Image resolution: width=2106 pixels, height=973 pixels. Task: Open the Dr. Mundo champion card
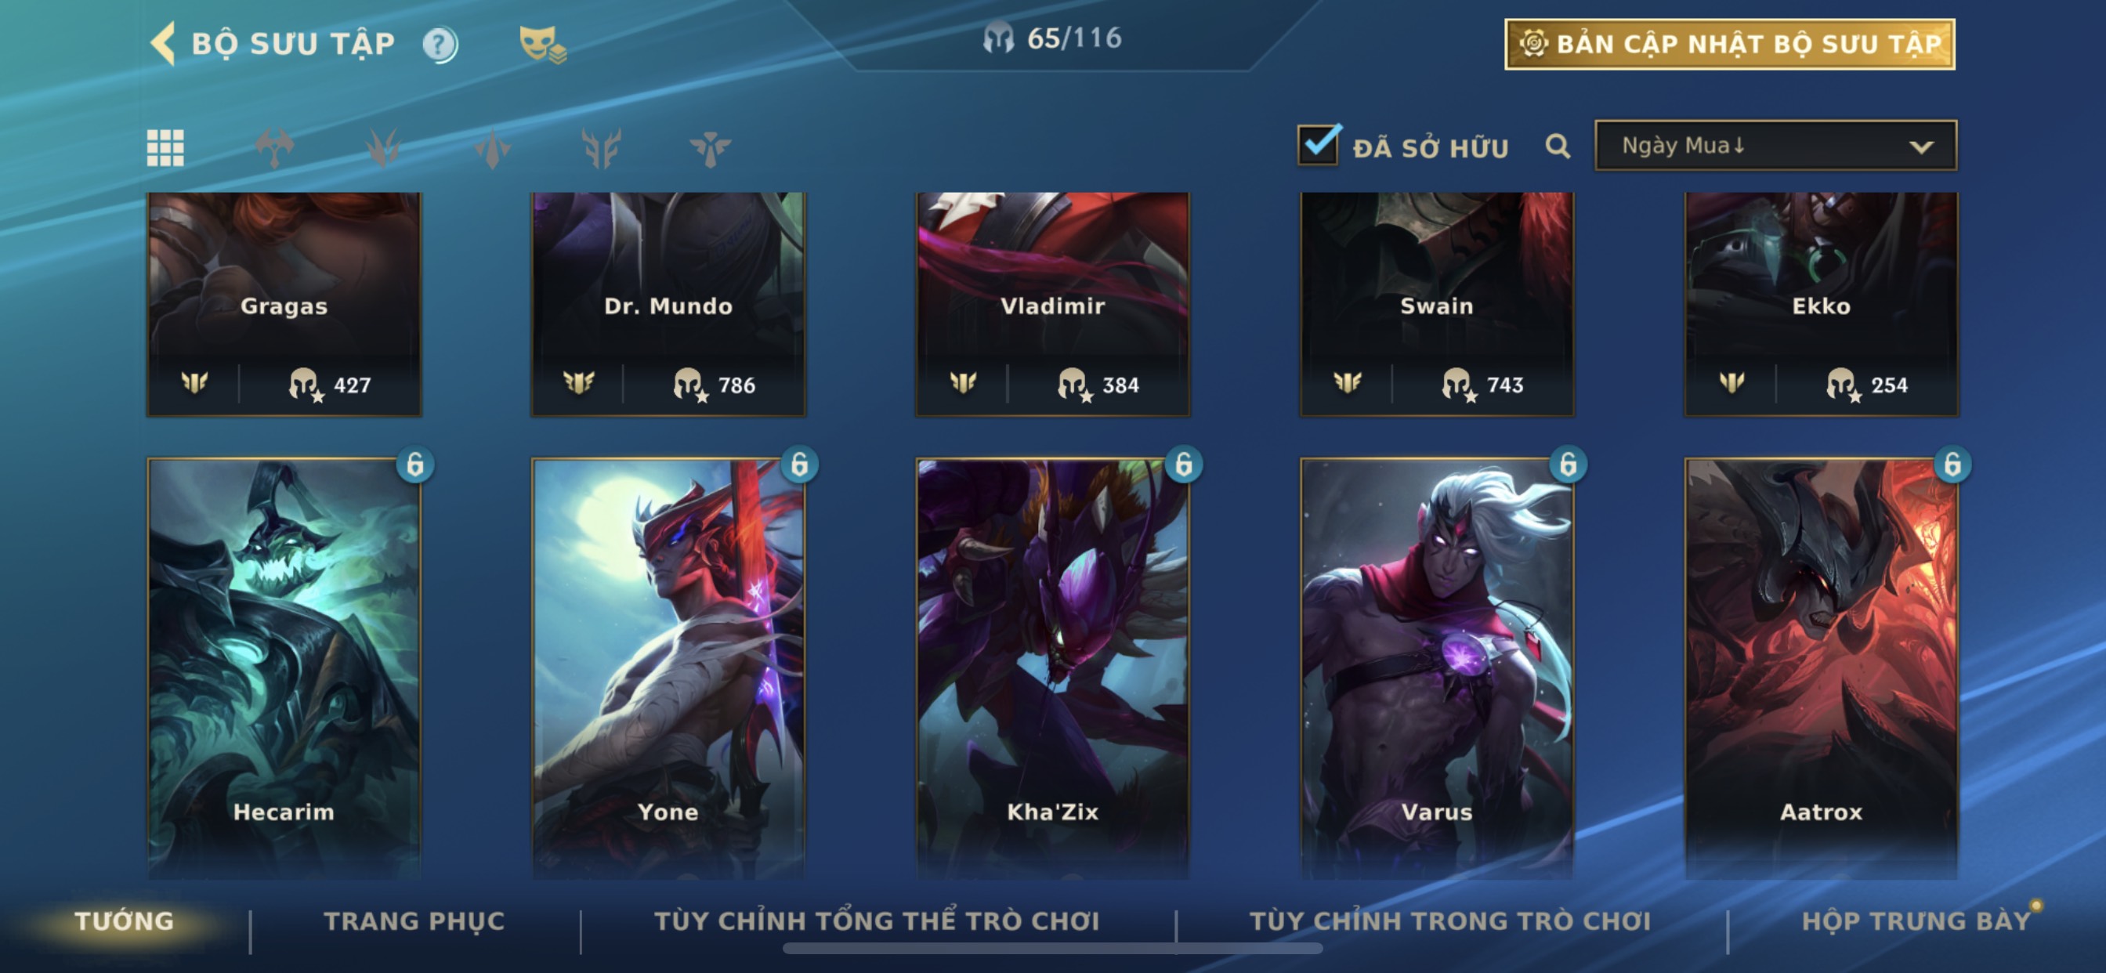[668, 304]
